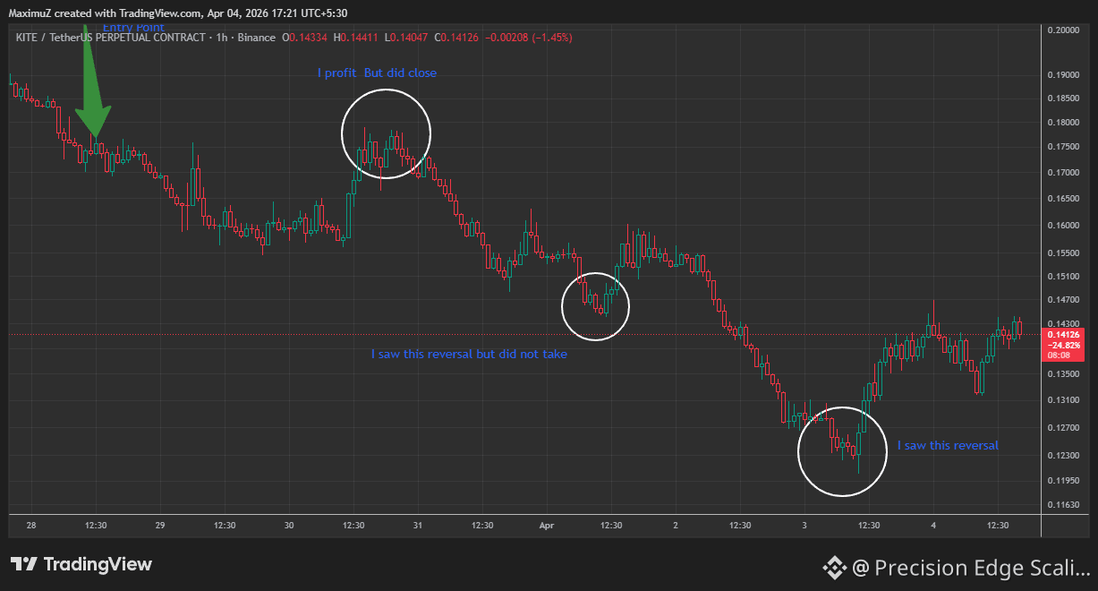This screenshot has width=1098, height=591.
Task: Click the 0.15100 price axis label
Action: [1062, 277]
